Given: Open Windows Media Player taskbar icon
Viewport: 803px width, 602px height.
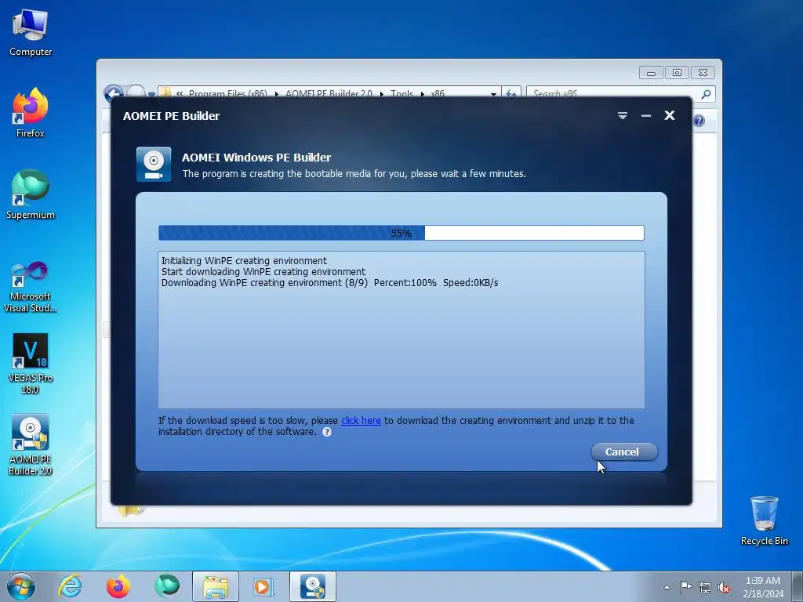Looking at the screenshot, I should 263,586.
